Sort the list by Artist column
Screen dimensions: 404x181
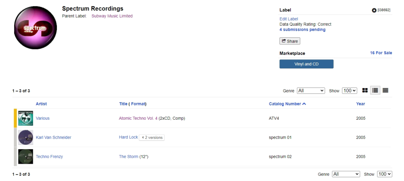(x=41, y=104)
